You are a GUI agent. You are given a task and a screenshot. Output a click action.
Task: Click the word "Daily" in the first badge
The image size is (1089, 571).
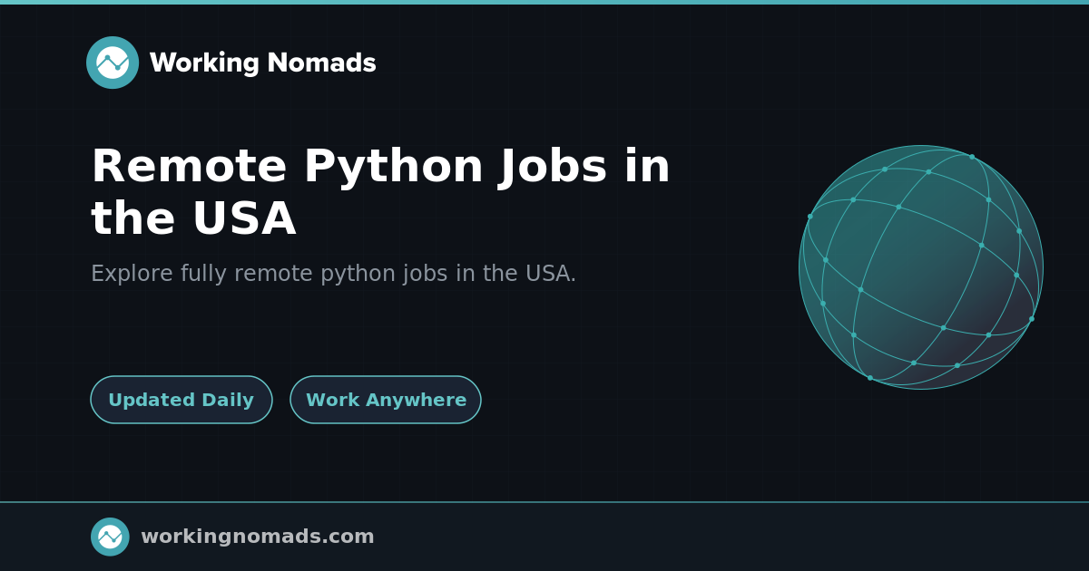click(224, 400)
